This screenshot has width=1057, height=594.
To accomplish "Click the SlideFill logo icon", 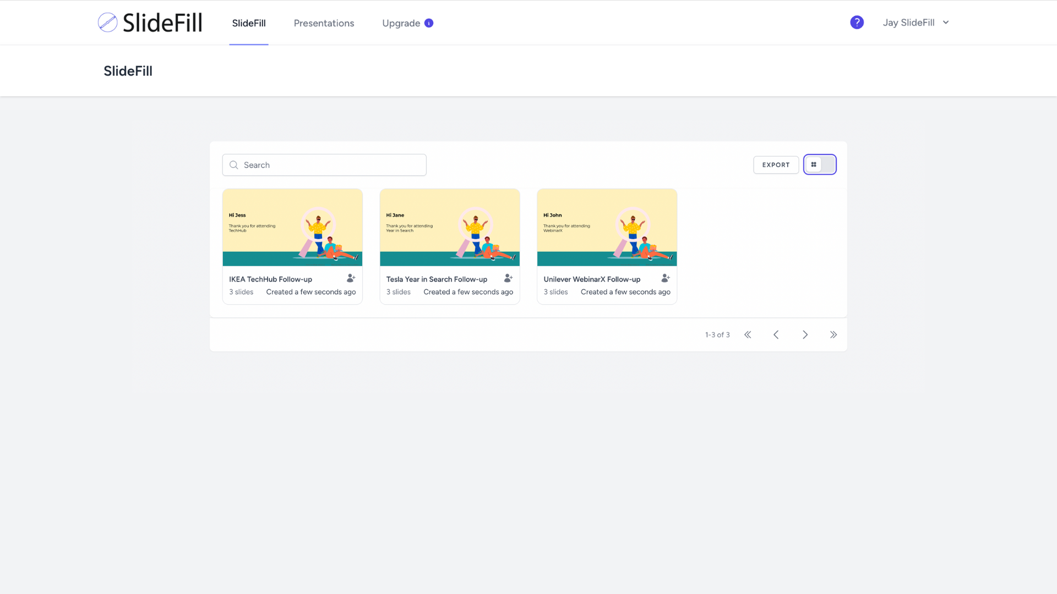I will 107,23.
